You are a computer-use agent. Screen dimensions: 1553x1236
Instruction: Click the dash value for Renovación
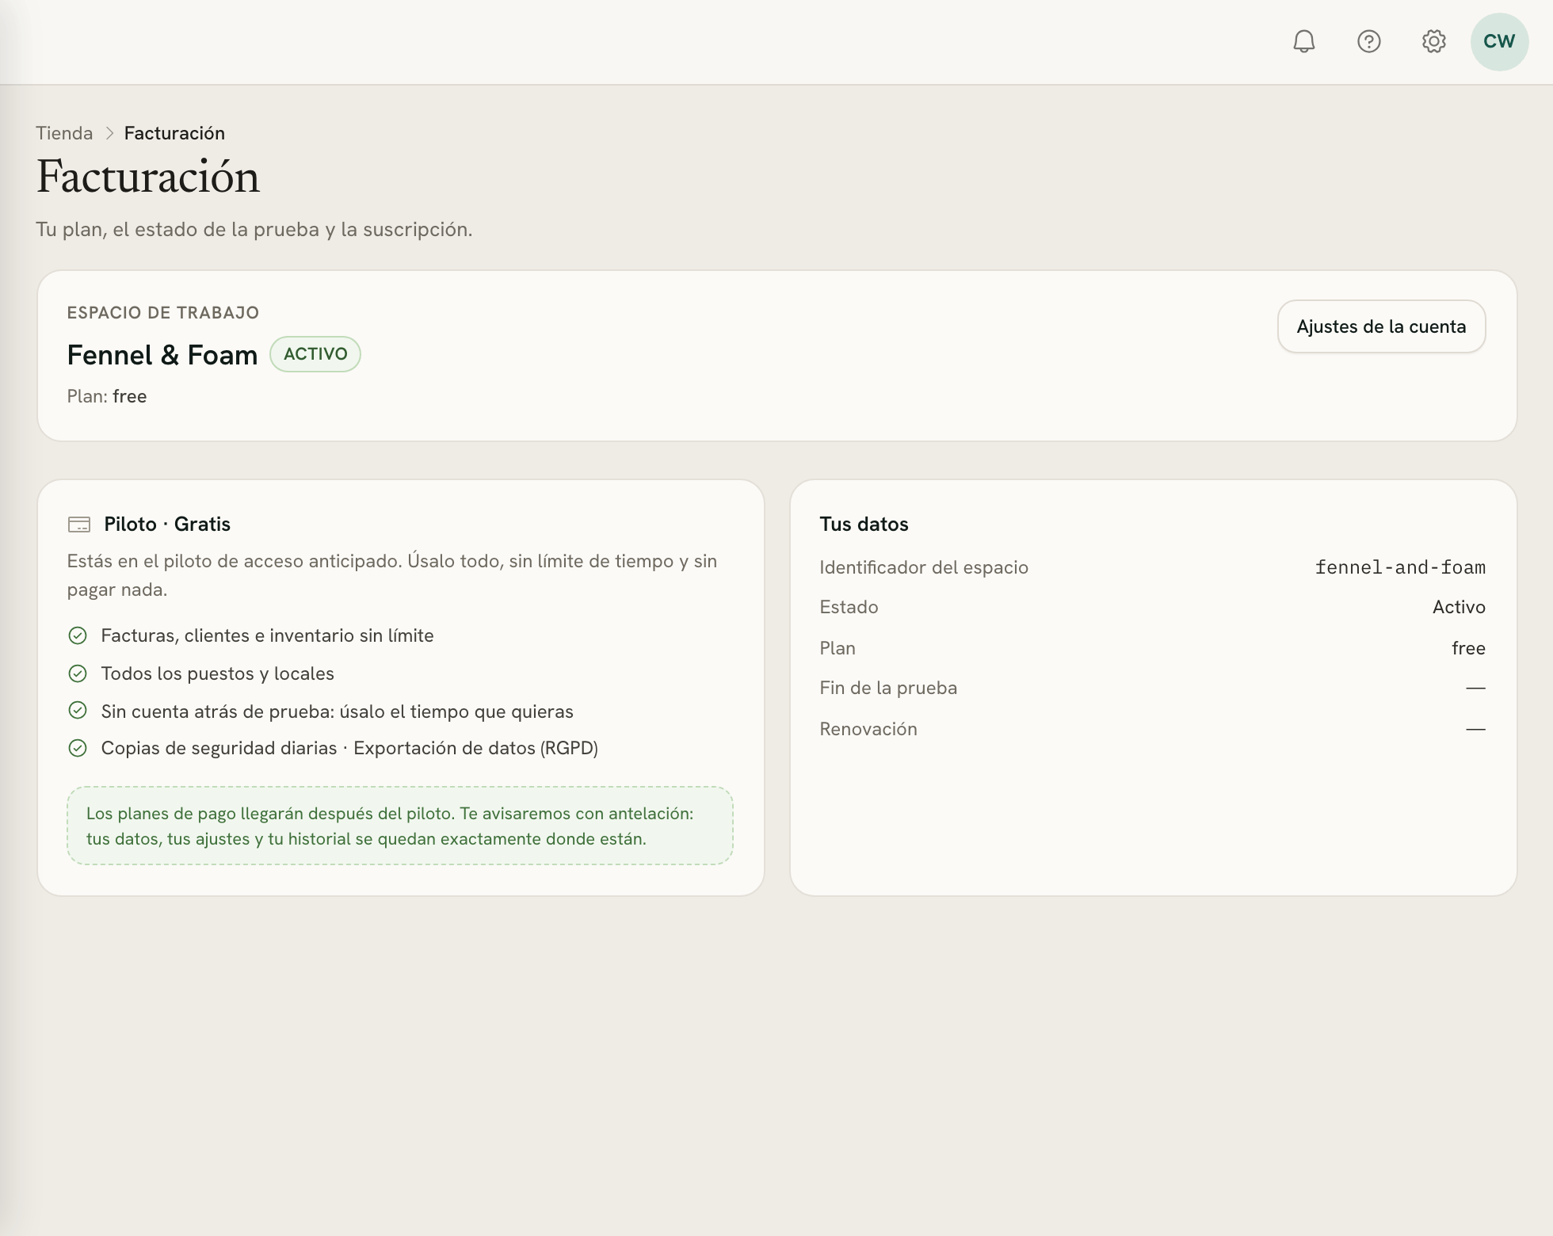pyautogui.click(x=1475, y=729)
